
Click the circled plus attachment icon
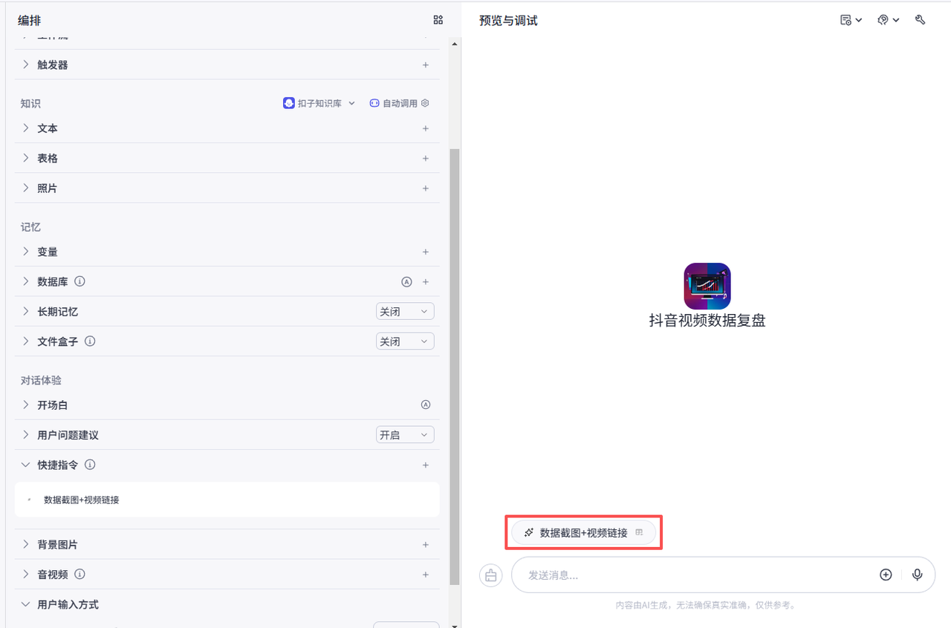click(886, 575)
